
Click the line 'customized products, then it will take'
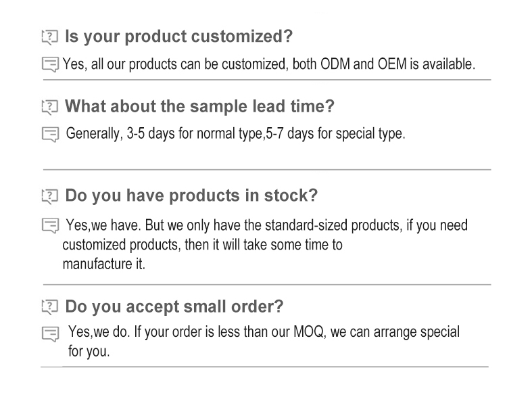coord(203,243)
